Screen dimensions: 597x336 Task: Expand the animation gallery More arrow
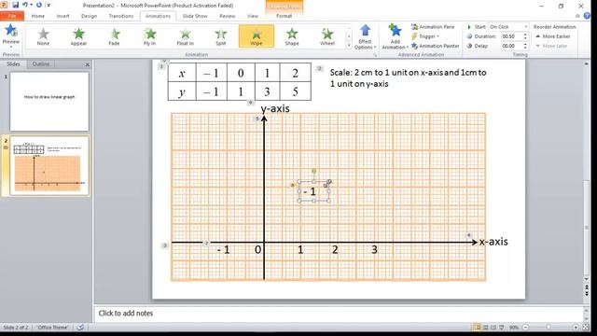point(349,46)
